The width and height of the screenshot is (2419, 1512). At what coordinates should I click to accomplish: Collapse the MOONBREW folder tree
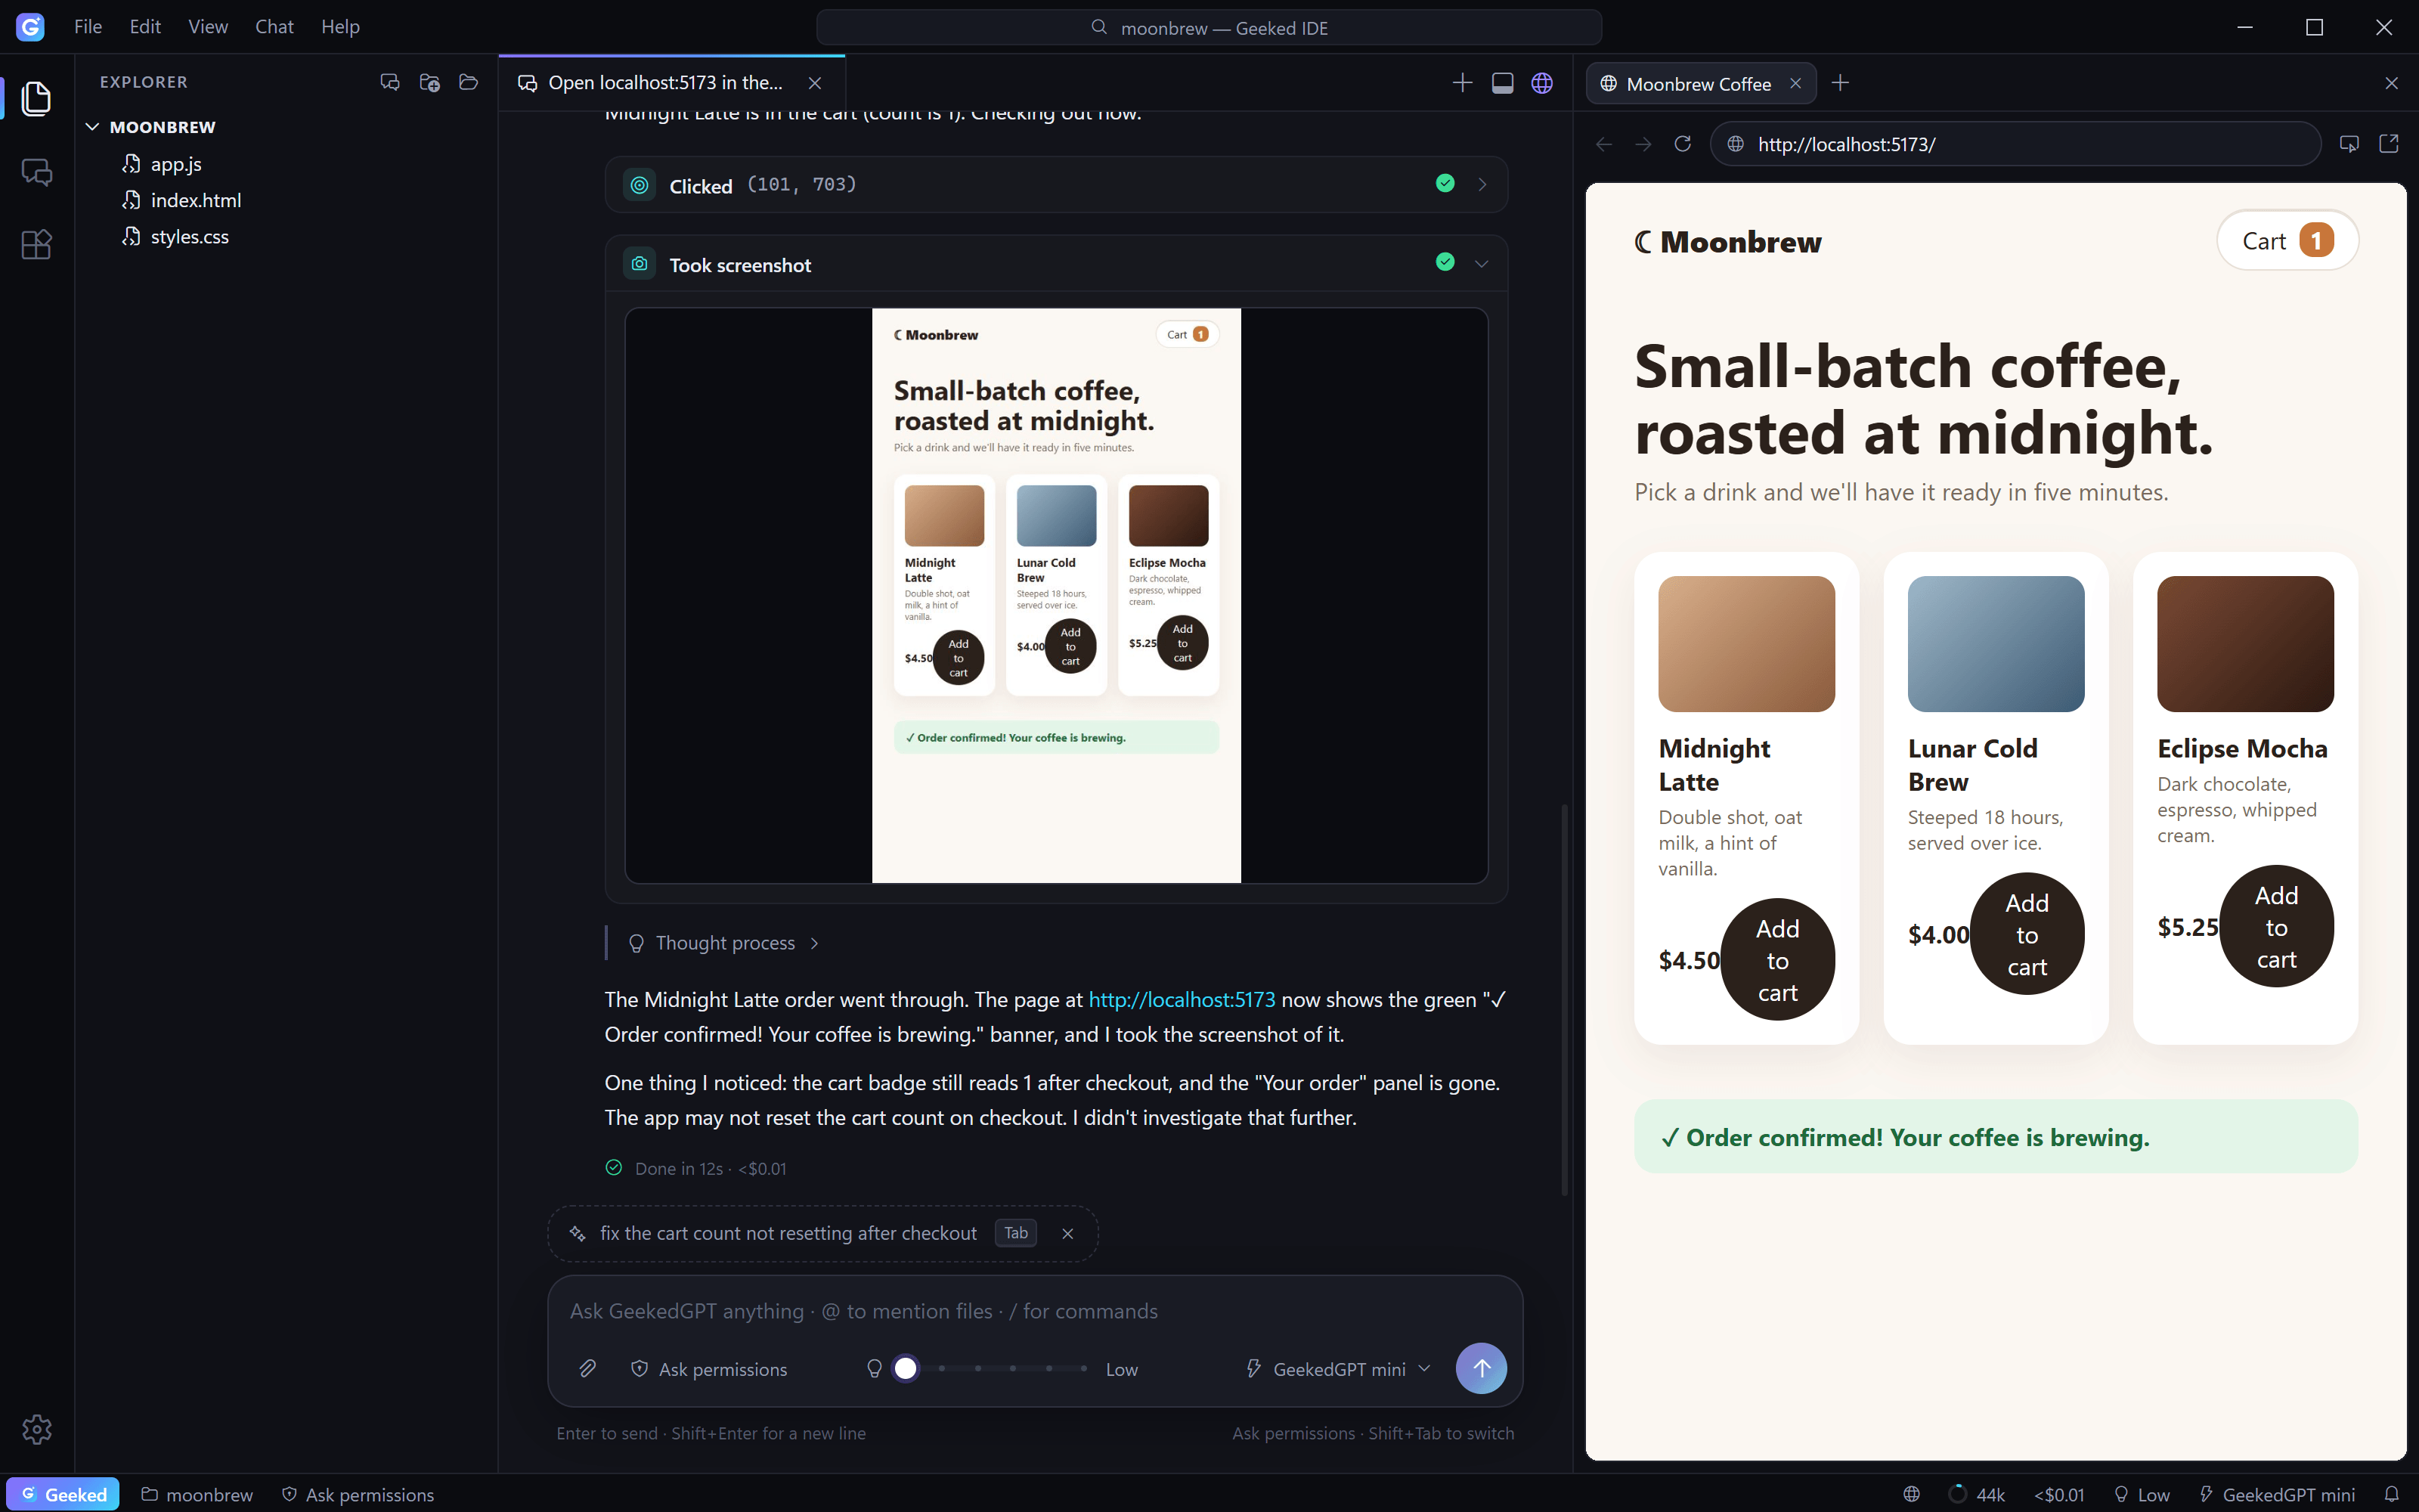92,127
